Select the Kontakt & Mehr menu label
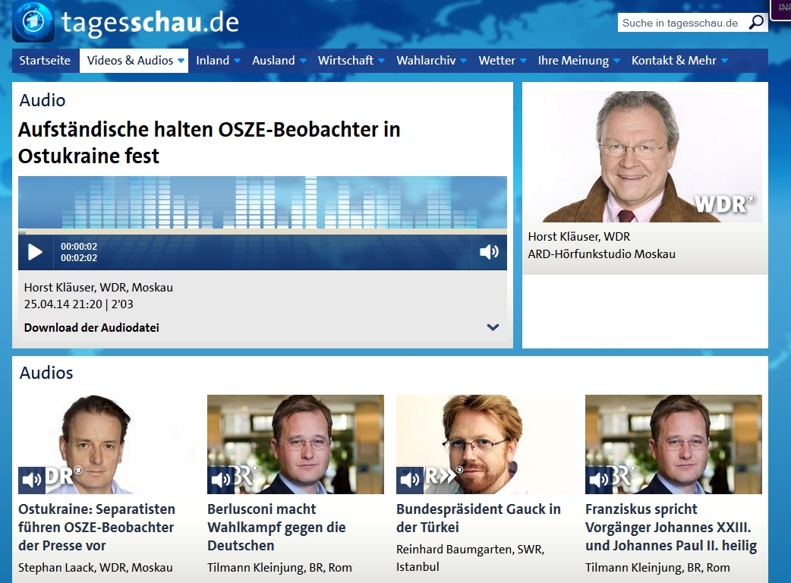 (674, 61)
